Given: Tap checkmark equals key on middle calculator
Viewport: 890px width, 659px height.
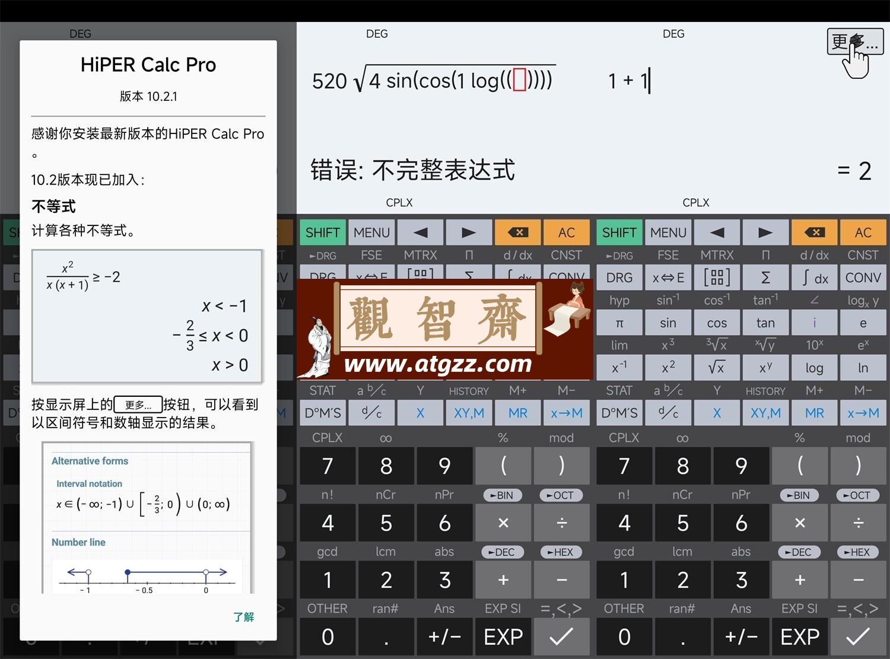Looking at the screenshot, I should [562, 637].
